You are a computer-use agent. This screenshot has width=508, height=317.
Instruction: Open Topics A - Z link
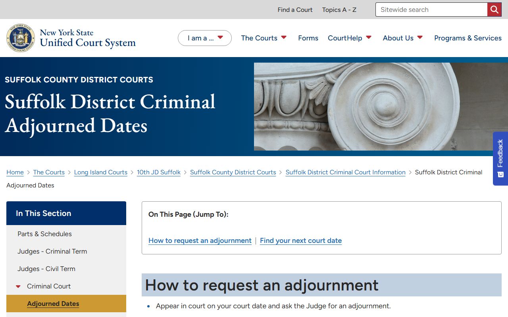[339, 10]
